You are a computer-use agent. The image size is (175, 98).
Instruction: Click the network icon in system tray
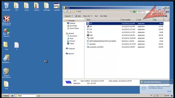(x=157, y=96)
